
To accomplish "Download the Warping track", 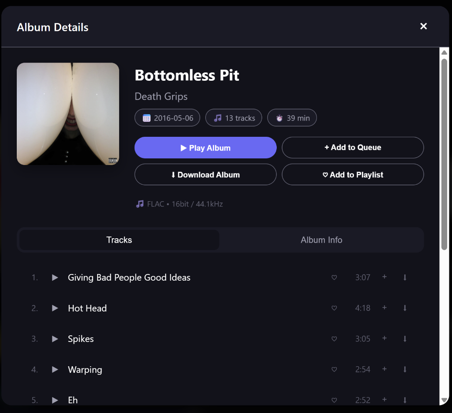I will click(405, 369).
